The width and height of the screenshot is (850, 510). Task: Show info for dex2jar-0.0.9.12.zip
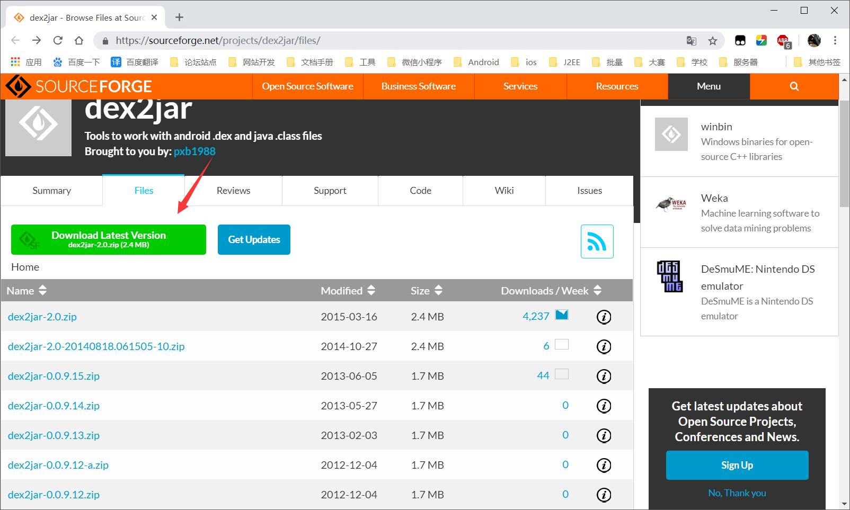[604, 495]
